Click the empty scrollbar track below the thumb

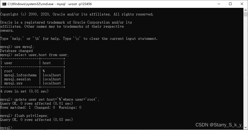(x=246, y=71)
